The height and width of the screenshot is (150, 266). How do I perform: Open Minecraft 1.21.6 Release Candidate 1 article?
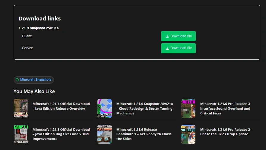144,134
